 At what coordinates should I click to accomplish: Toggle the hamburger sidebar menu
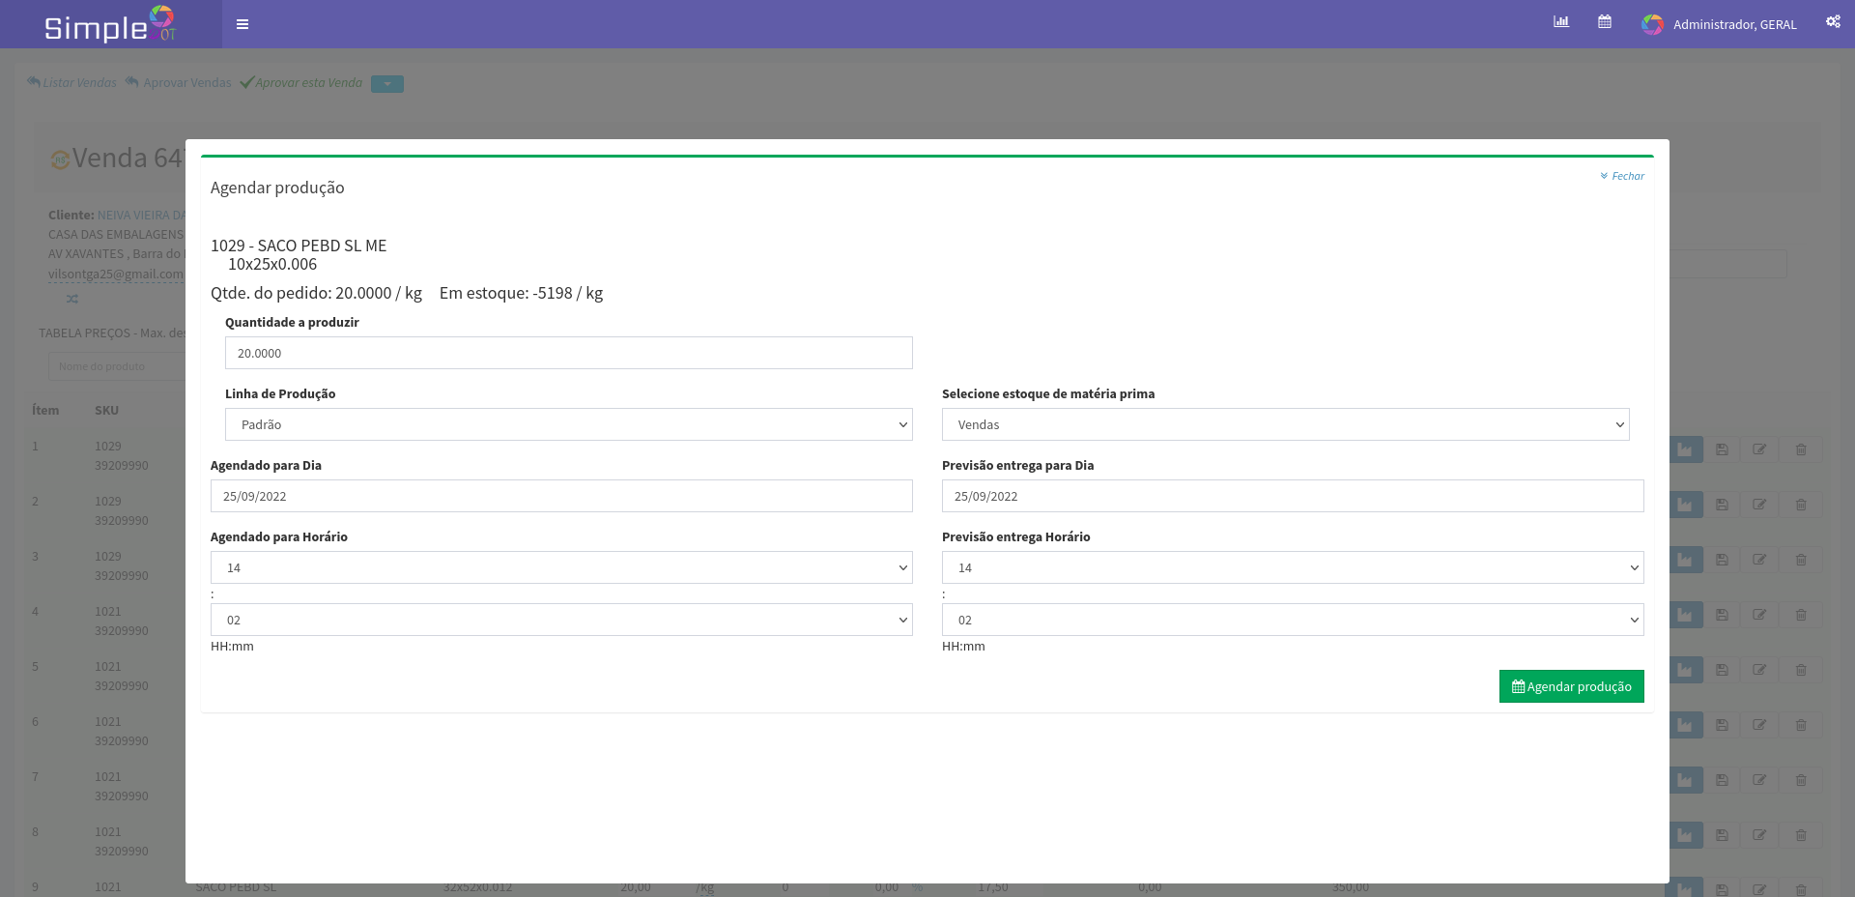click(x=243, y=24)
